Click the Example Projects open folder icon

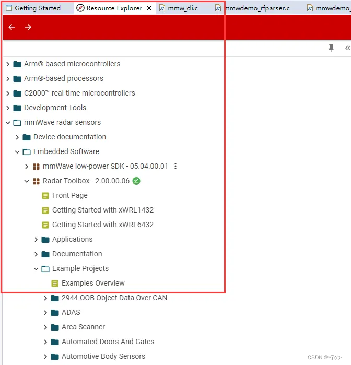coord(45,269)
